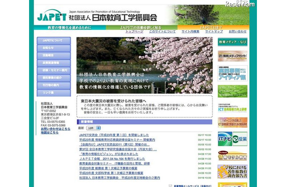Screen dimensions: 286x187
Task: Open 政策関連情報 in the side menu
Action: click(54, 63)
